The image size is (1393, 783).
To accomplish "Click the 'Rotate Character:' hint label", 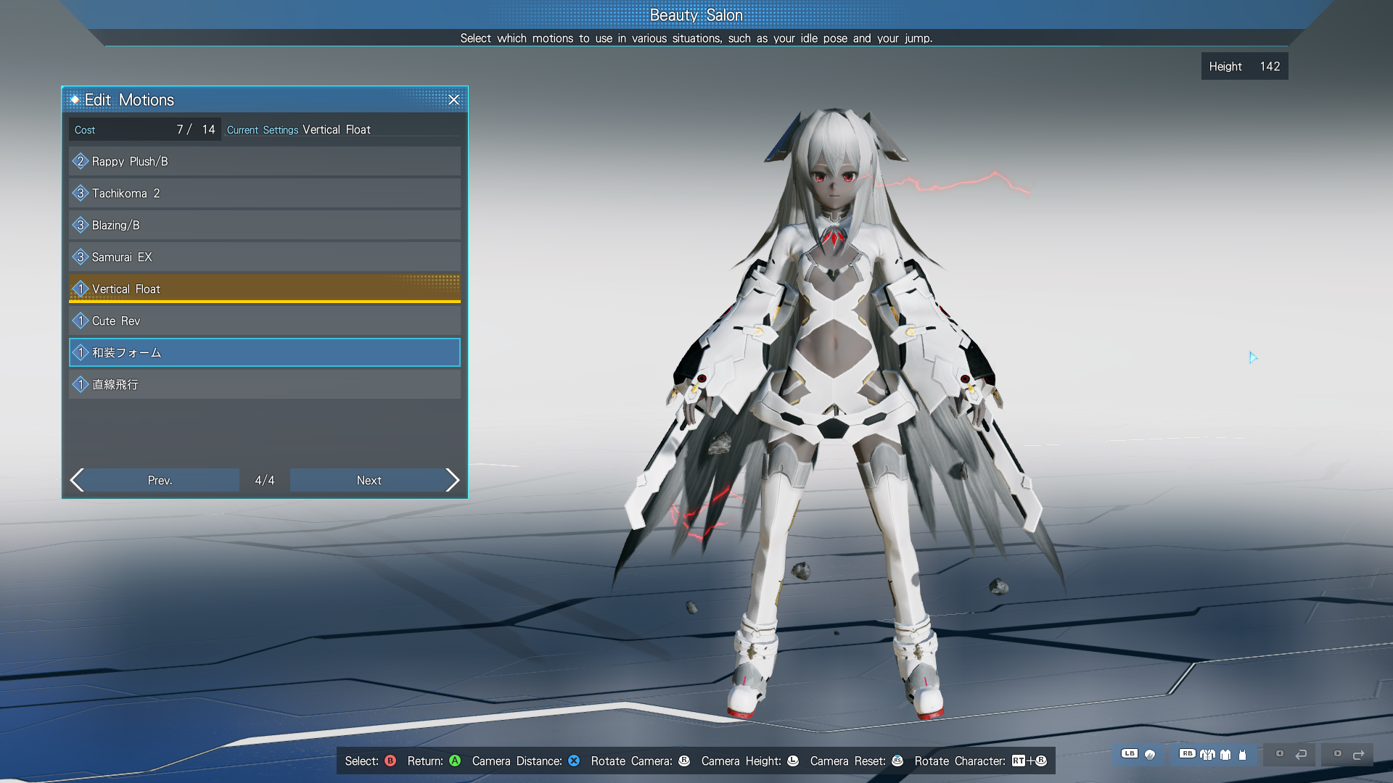I will click(x=961, y=761).
